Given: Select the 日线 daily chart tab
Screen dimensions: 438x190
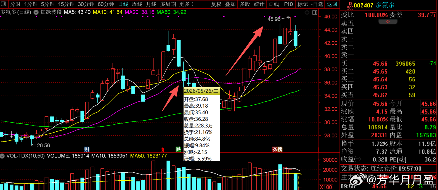Looking at the screenshot, I should 123,4.
